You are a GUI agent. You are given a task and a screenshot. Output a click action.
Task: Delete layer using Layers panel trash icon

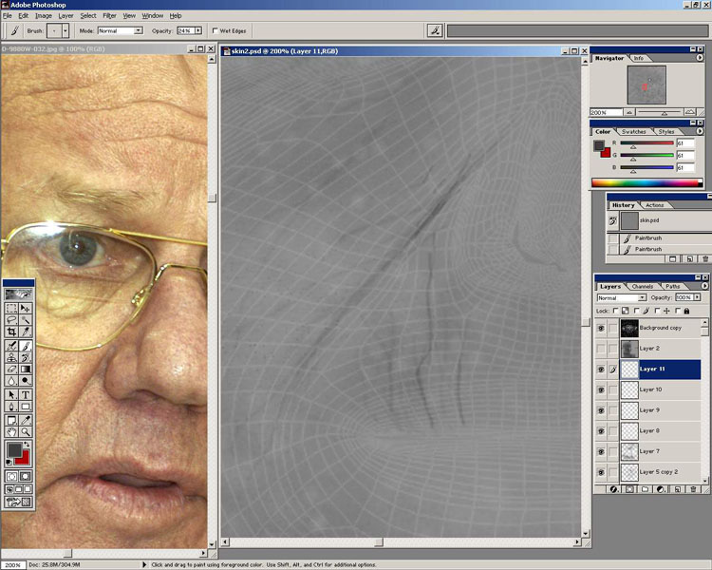tap(694, 489)
